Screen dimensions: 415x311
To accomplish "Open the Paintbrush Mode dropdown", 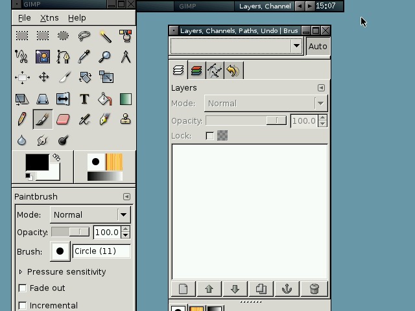I will (90, 214).
